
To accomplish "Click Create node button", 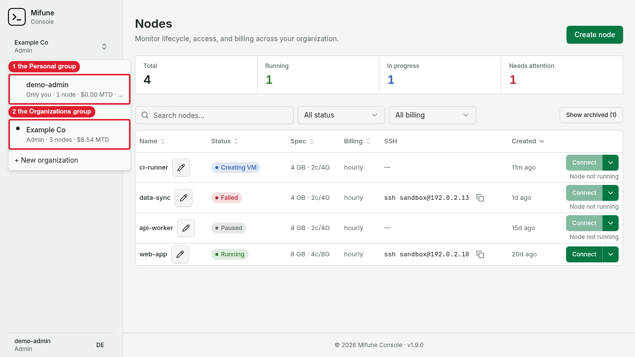I will [x=595, y=35].
